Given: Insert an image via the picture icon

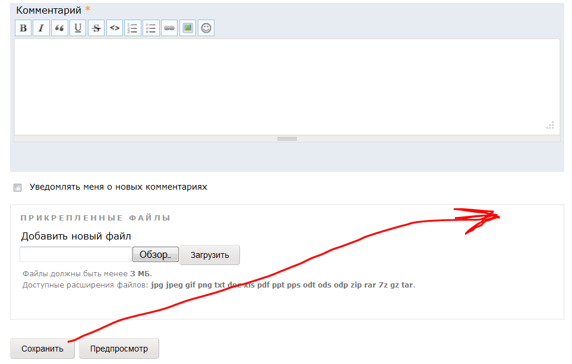Looking at the screenshot, I should click(x=188, y=28).
